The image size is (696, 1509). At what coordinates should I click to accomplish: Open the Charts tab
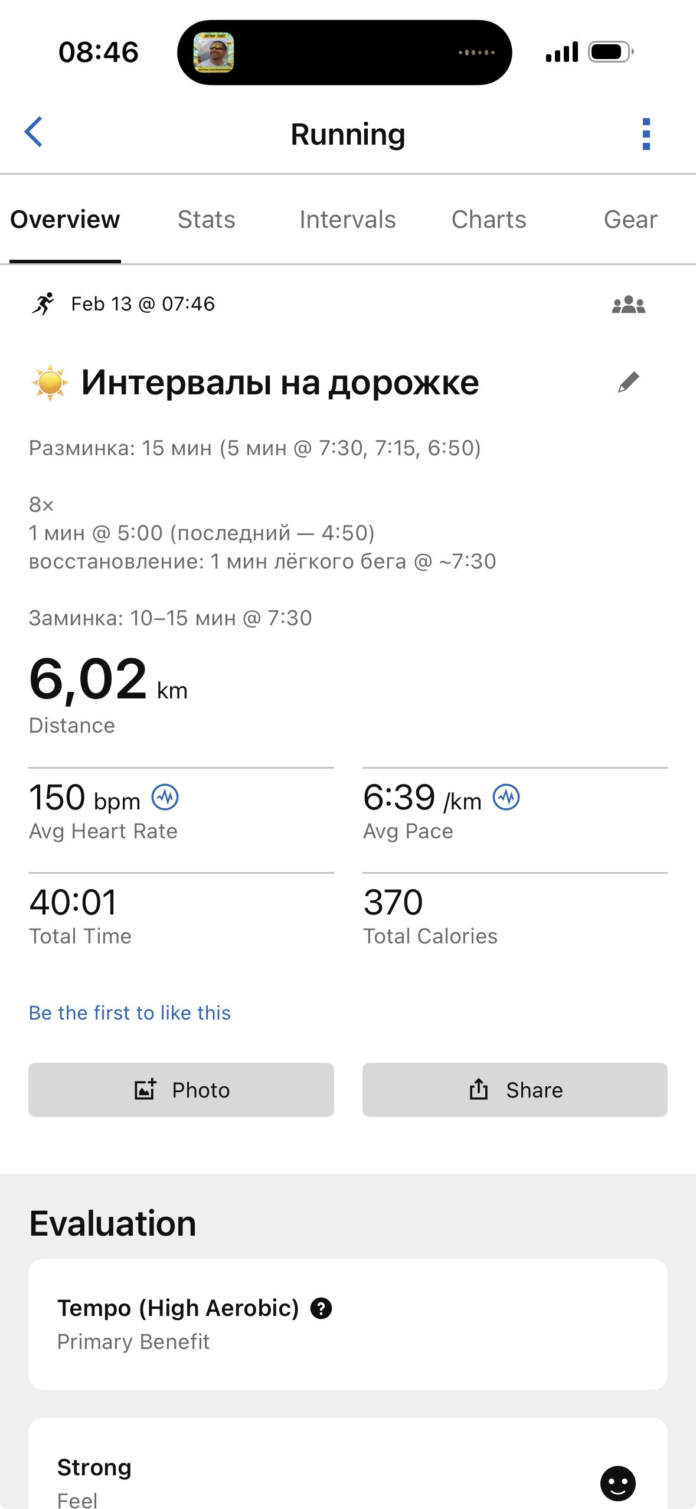click(x=489, y=220)
